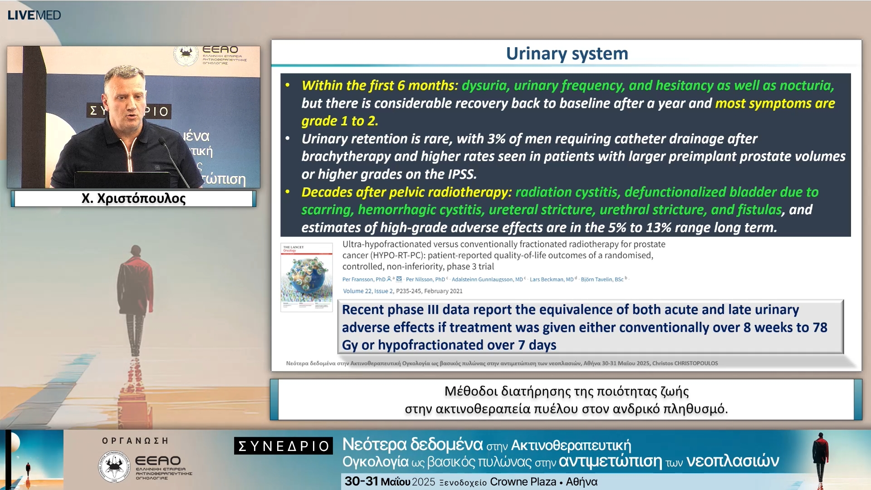The height and width of the screenshot is (490, 871).
Task: Click the Χ. Χριστόπουλος speaker name label
Action: 133,199
